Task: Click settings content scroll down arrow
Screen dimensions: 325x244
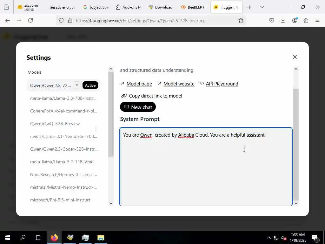Action: [x=296, y=203]
